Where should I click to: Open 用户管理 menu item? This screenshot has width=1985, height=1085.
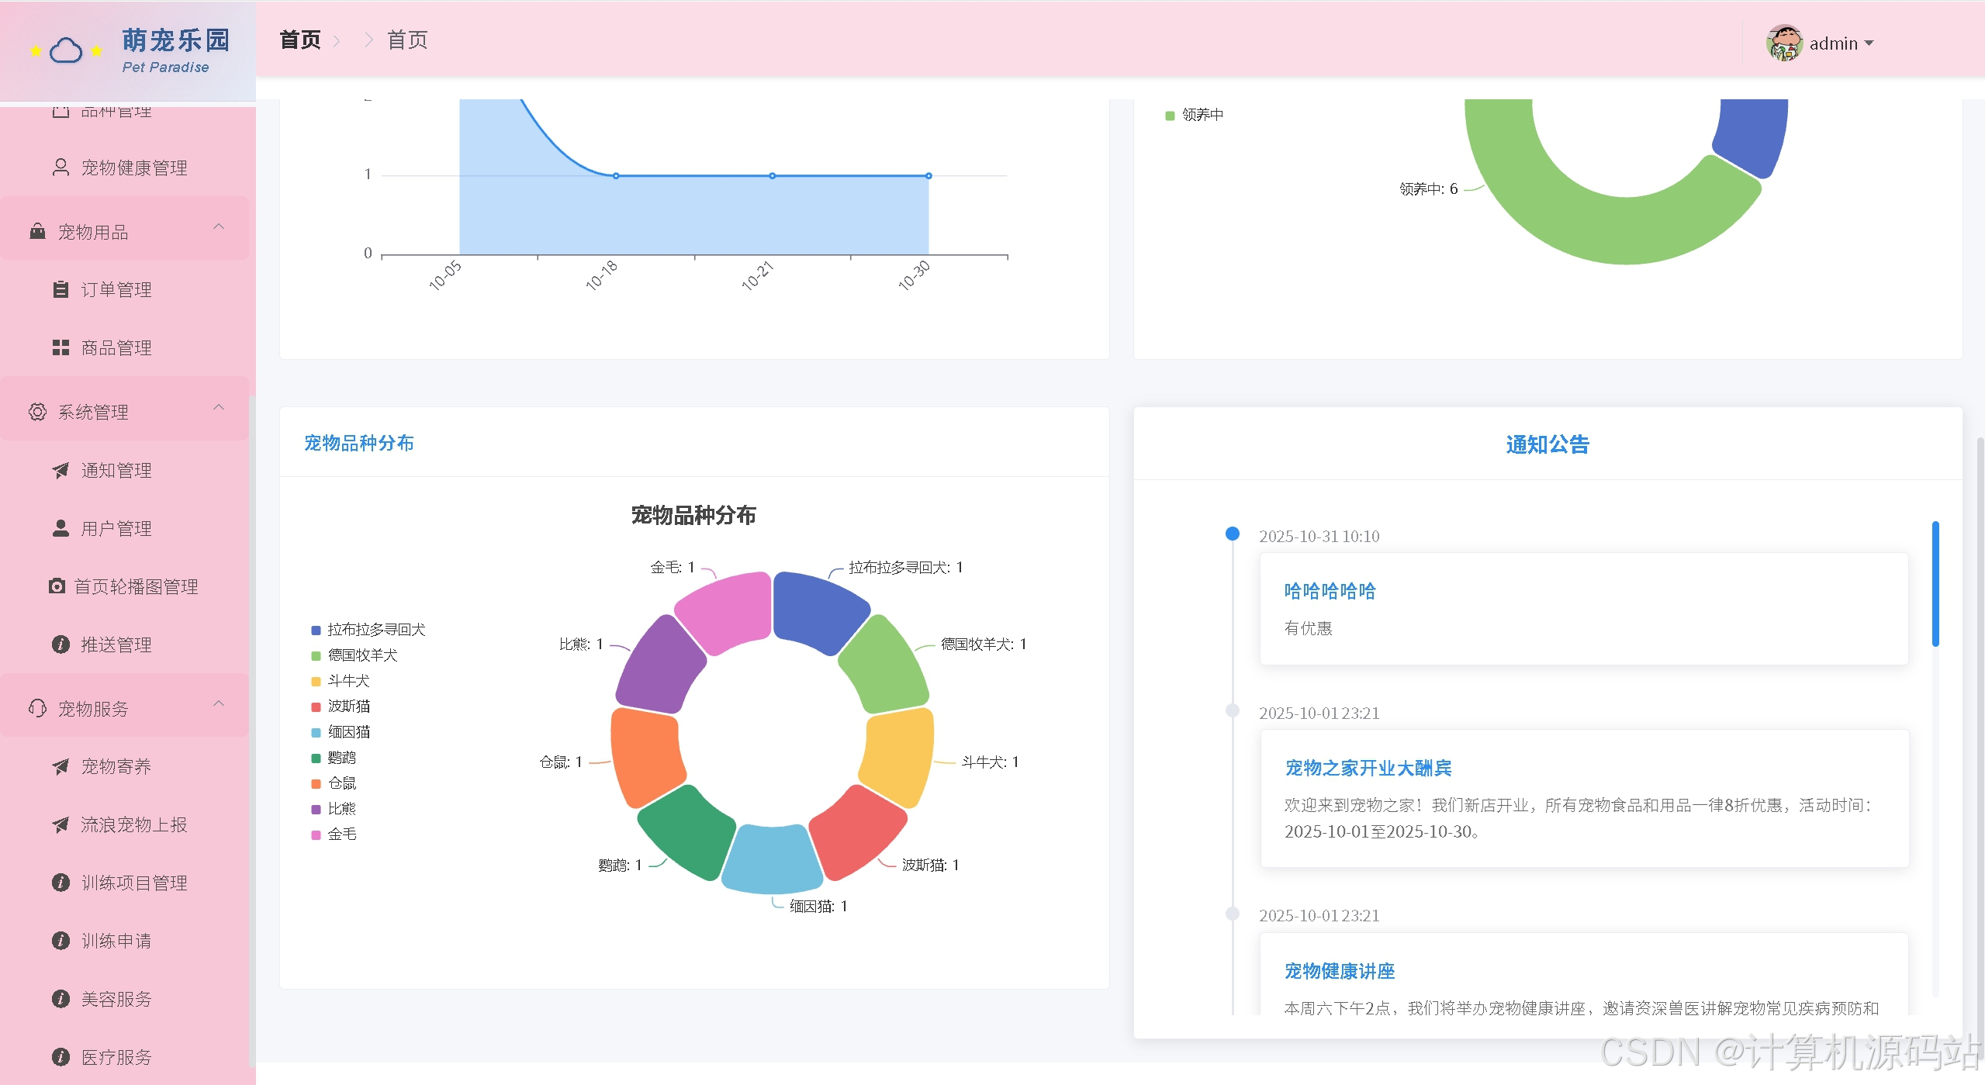tap(124, 528)
